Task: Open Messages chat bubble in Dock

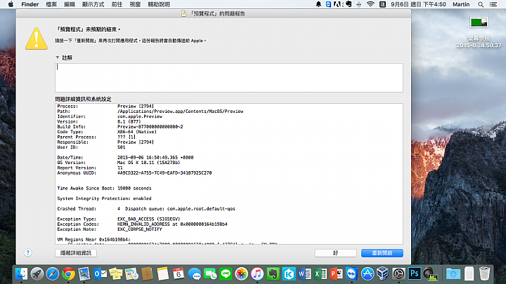Action: [194, 274]
